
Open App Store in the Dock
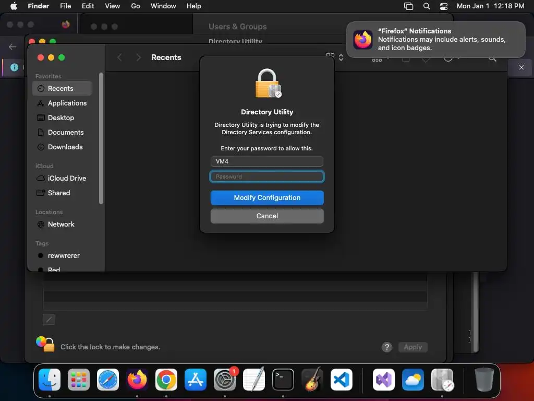196,380
